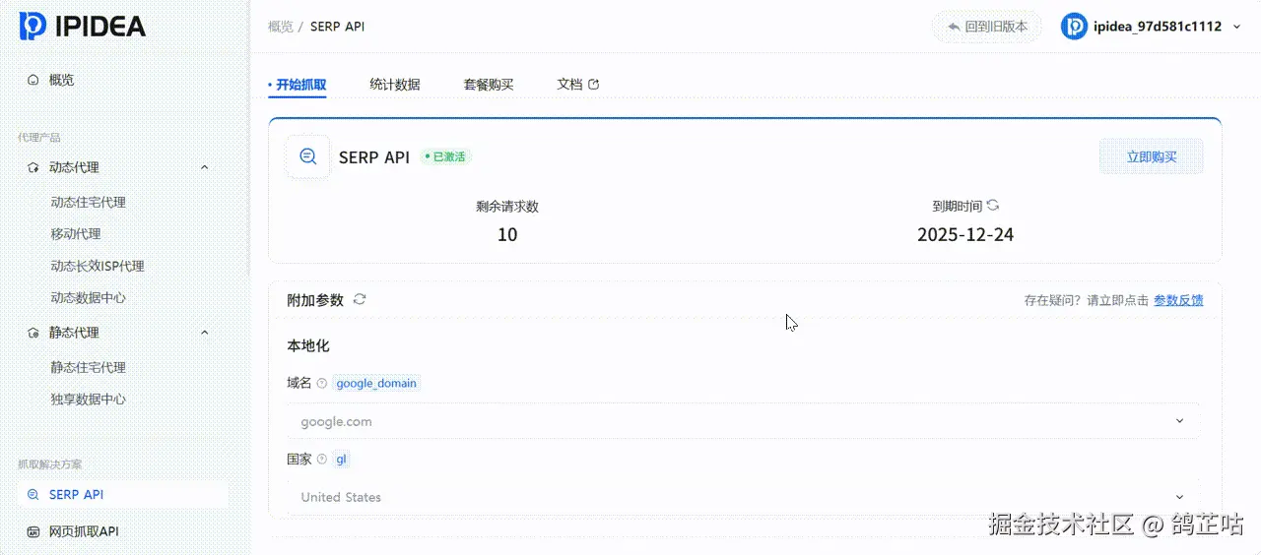Viewport: 1261px width, 555px height.
Task: Refresh the 到期时间 expiry date
Action: pyautogui.click(x=993, y=206)
